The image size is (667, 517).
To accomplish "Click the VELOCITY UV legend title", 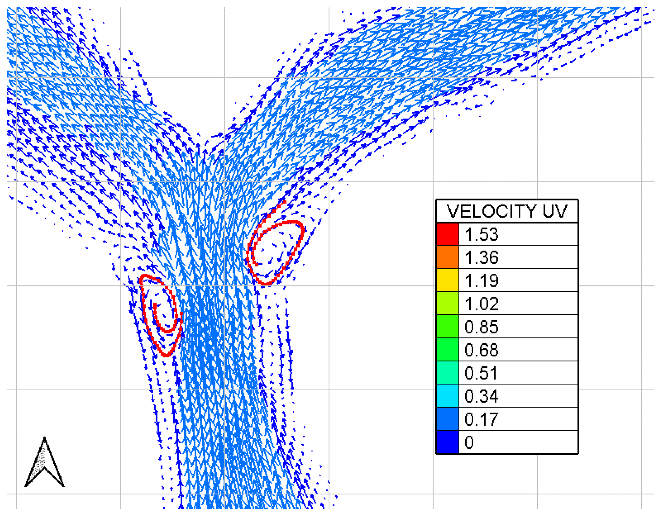I will click(x=507, y=211).
